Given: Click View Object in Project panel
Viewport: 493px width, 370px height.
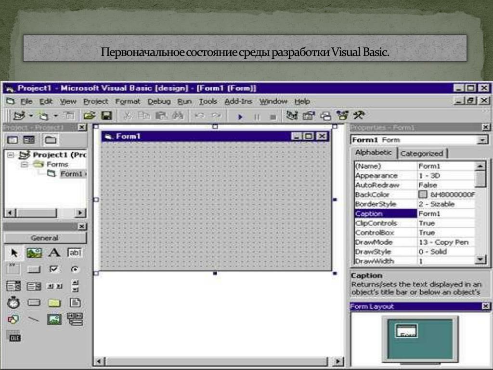Looking at the screenshot, I should (x=29, y=140).
